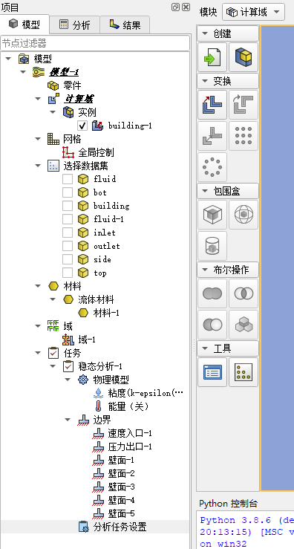
Task: Open the list window tool under 工具
Action: click(212, 372)
